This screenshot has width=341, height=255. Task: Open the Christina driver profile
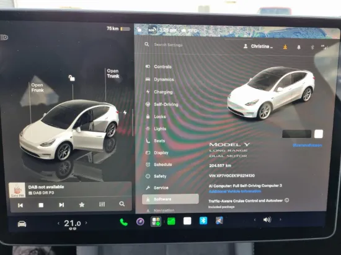click(258, 46)
